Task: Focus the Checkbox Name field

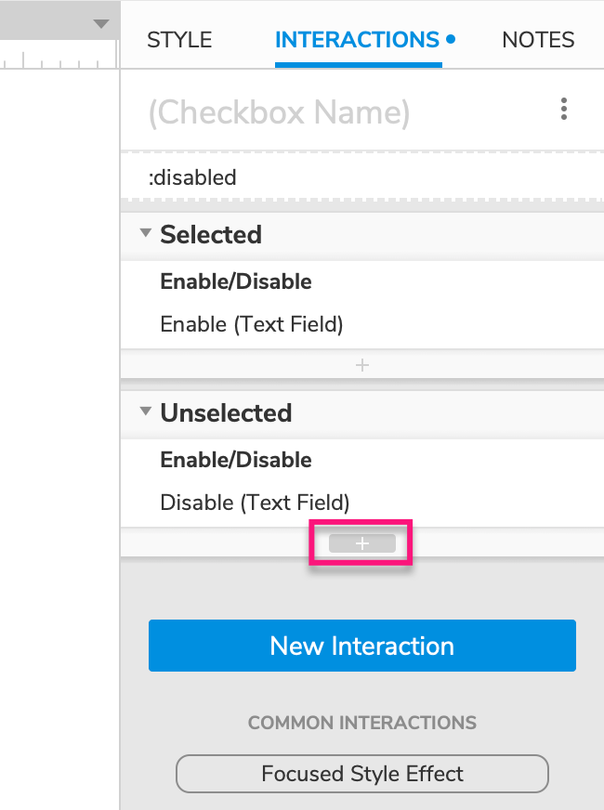Action: click(x=279, y=112)
